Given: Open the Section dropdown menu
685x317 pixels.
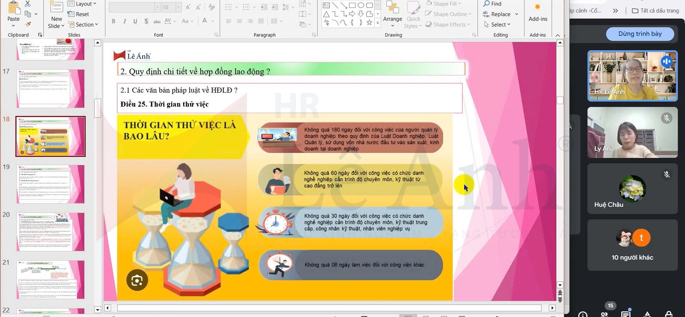Looking at the screenshot, I should point(83,24).
